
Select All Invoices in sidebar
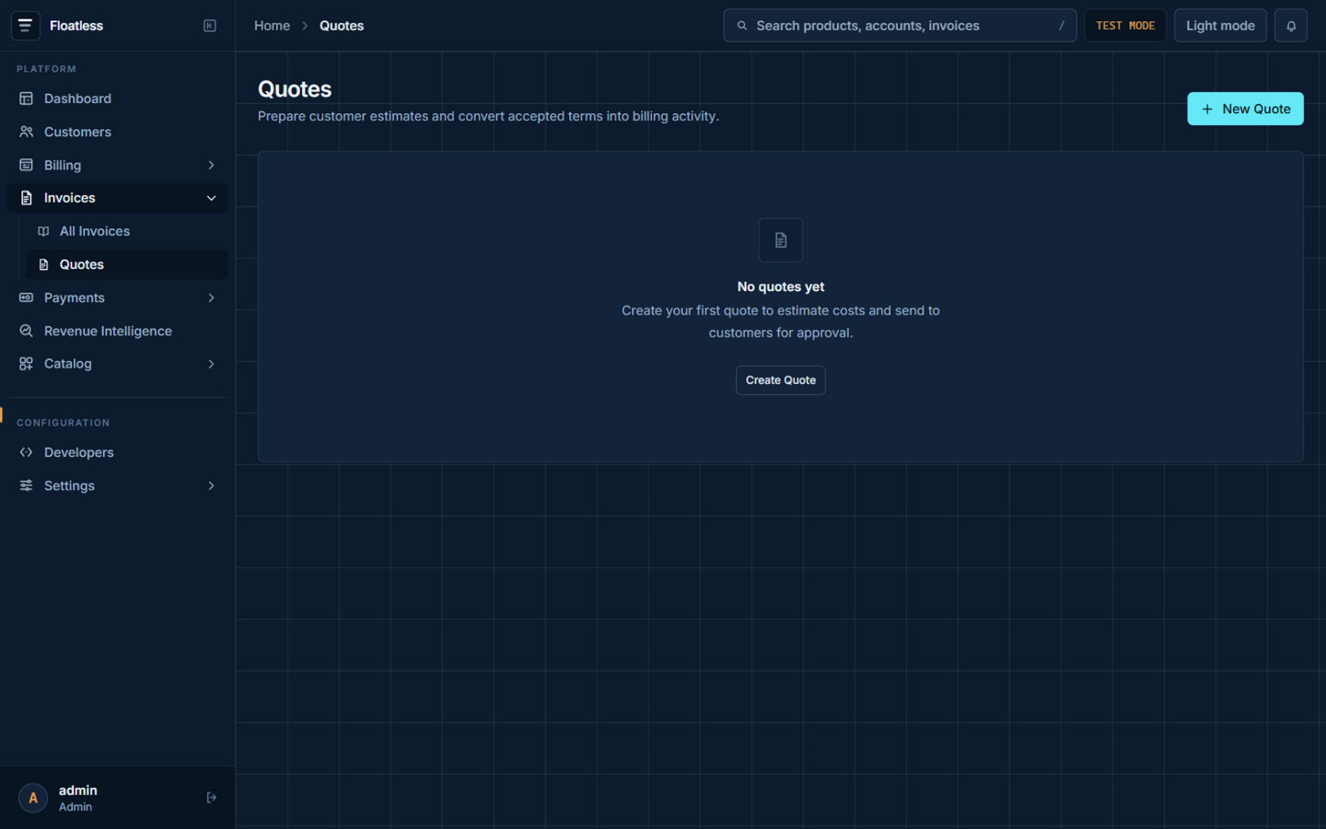(126, 231)
